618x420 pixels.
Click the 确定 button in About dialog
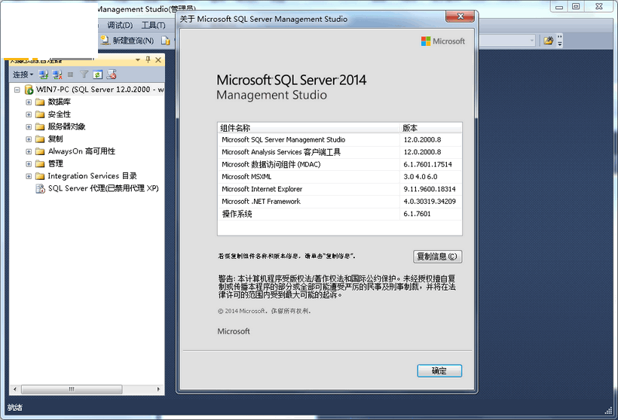[x=439, y=371]
